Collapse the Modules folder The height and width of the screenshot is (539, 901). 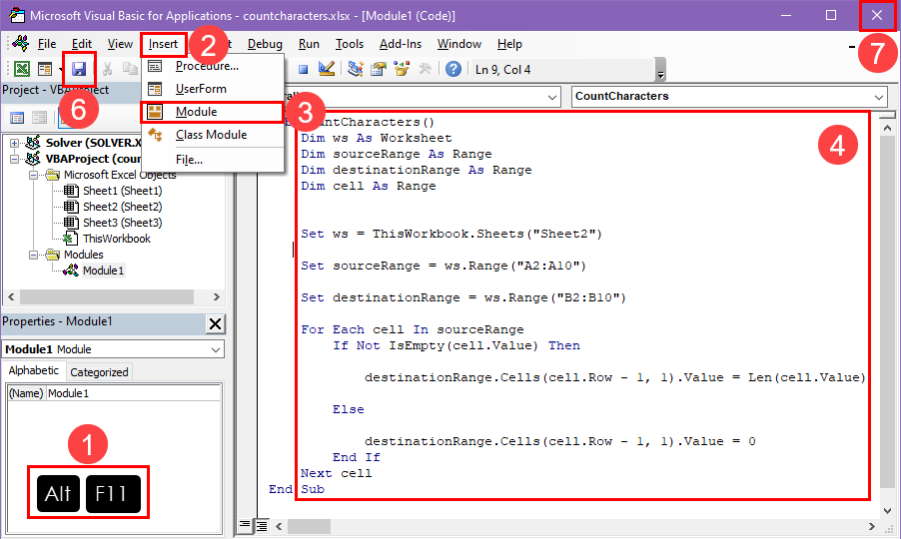33,255
